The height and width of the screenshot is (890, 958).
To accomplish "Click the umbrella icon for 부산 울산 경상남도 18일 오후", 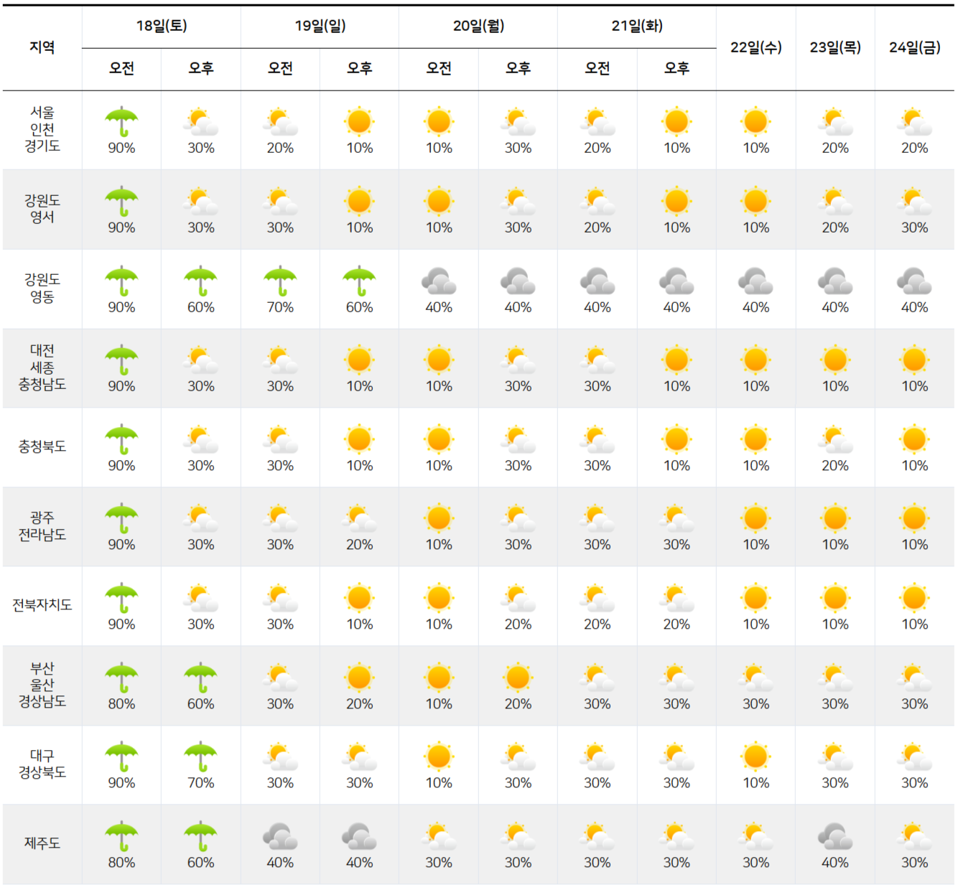I will pyautogui.click(x=201, y=678).
